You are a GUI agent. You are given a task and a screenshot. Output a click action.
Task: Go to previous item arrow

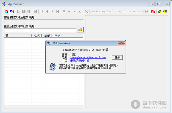[x=47, y=11]
